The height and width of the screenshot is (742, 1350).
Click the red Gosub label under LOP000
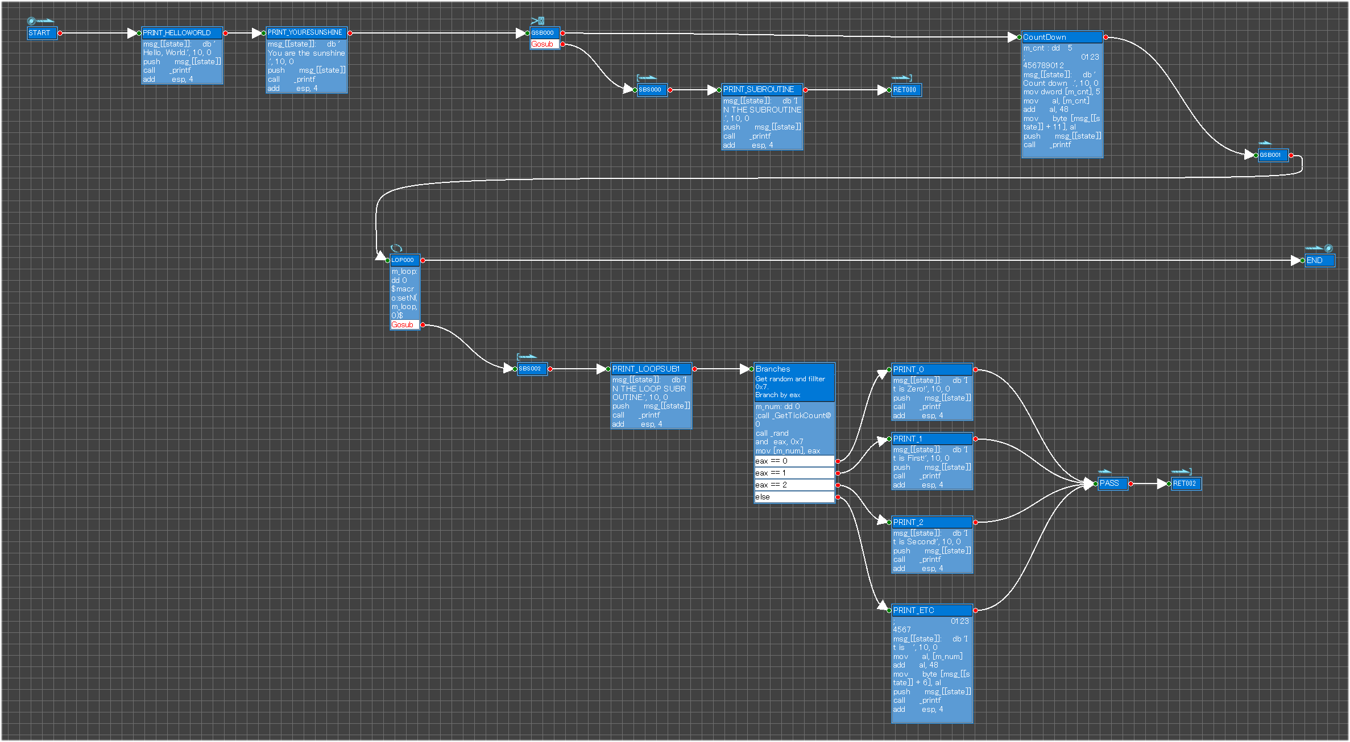(403, 325)
